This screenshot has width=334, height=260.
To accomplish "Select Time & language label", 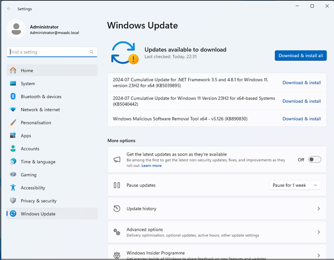I will tap(38, 162).
